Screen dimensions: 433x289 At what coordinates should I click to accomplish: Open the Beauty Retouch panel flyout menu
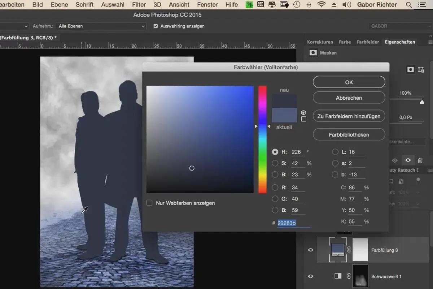[x=431, y=170]
